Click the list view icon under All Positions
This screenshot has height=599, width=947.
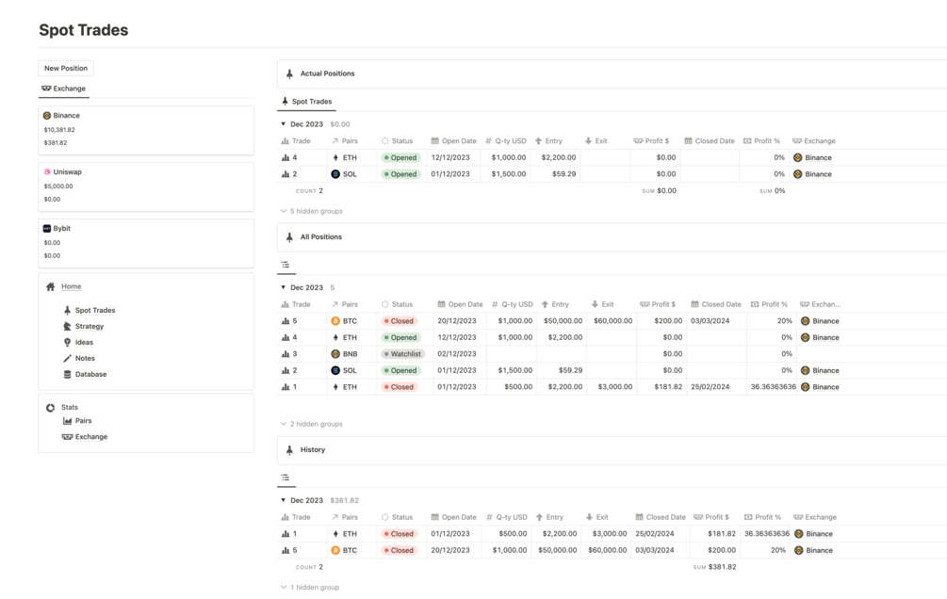[x=286, y=265]
